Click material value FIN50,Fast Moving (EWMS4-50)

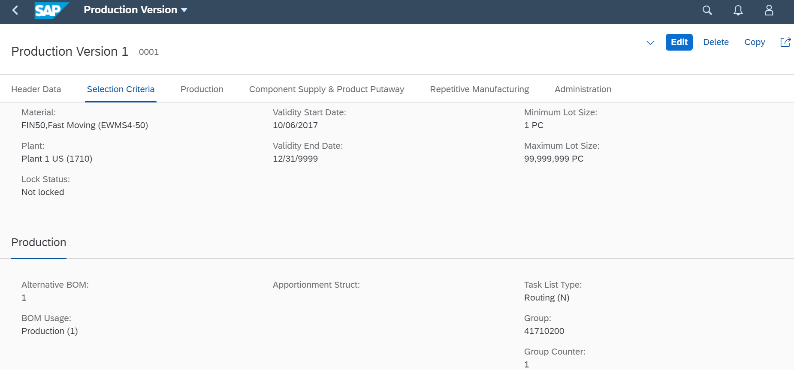[85, 125]
